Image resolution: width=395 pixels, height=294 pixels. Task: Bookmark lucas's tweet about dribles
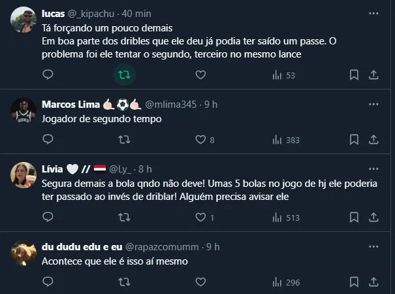tap(354, 75)
